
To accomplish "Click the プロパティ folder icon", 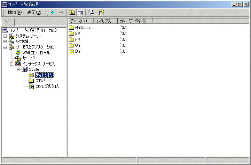I will [x=31, y=81].
